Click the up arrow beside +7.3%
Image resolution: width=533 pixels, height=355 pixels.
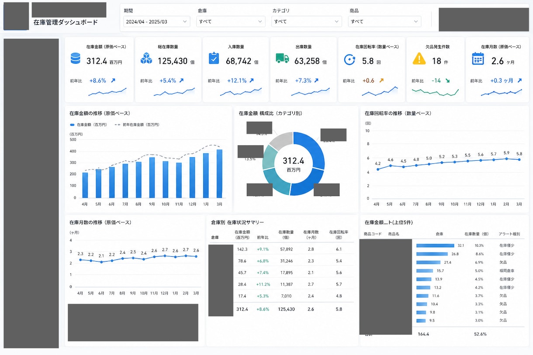coord(316,81)
